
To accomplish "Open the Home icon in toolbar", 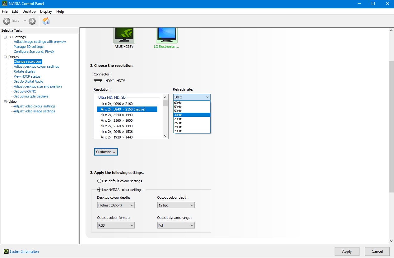I will (x=46, y=21).
